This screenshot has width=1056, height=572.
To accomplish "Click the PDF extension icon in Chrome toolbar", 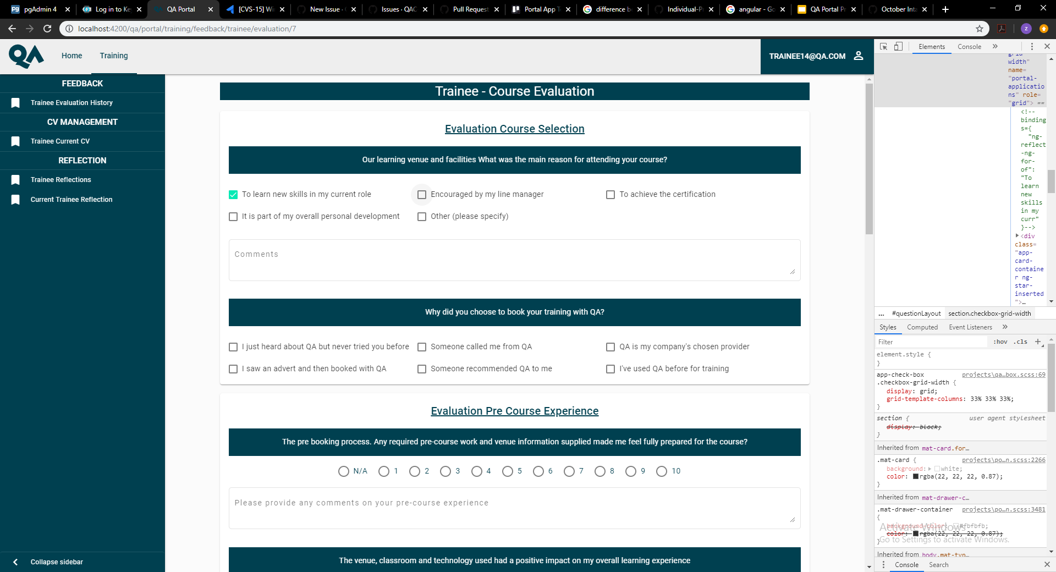I will 1002,29.
